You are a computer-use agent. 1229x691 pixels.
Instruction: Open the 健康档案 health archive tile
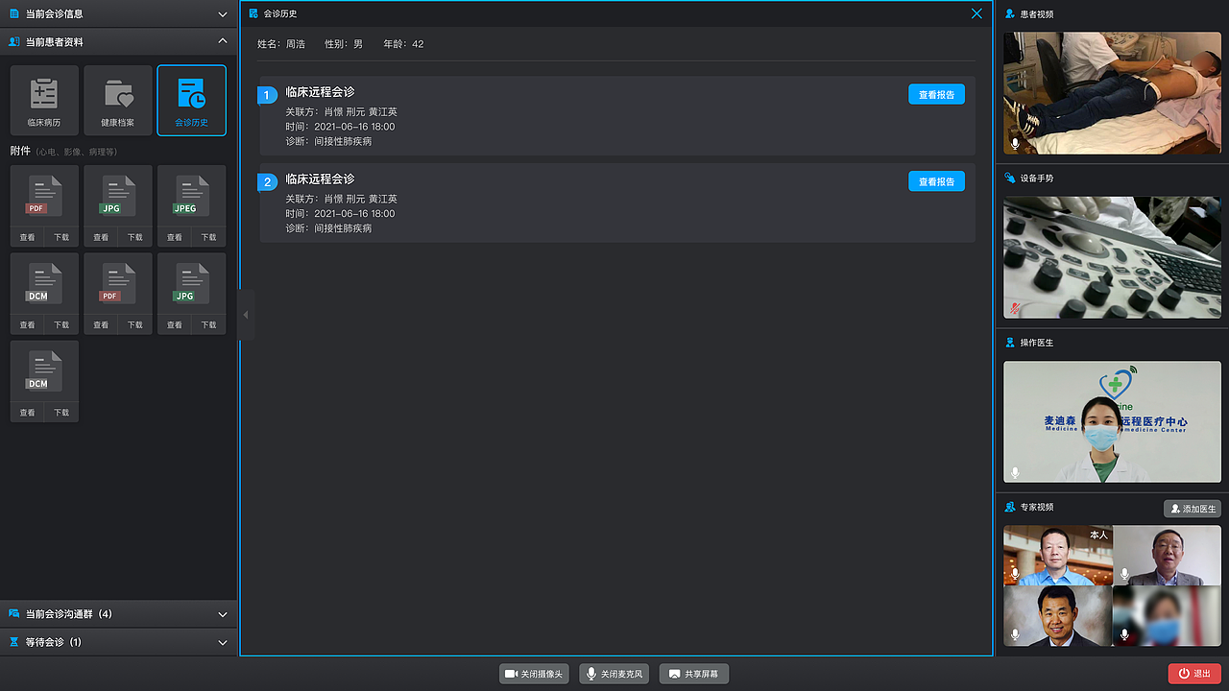(118, 100)
